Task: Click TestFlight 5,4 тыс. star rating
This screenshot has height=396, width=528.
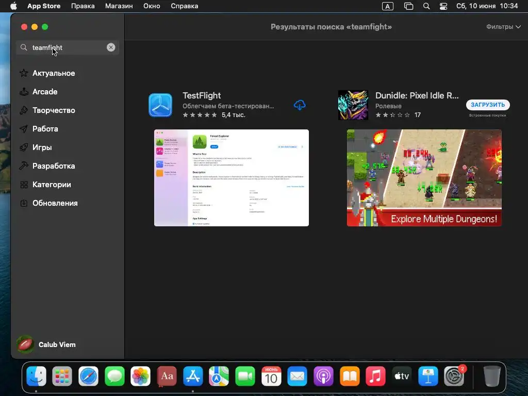Action: [x=214, y=115]
